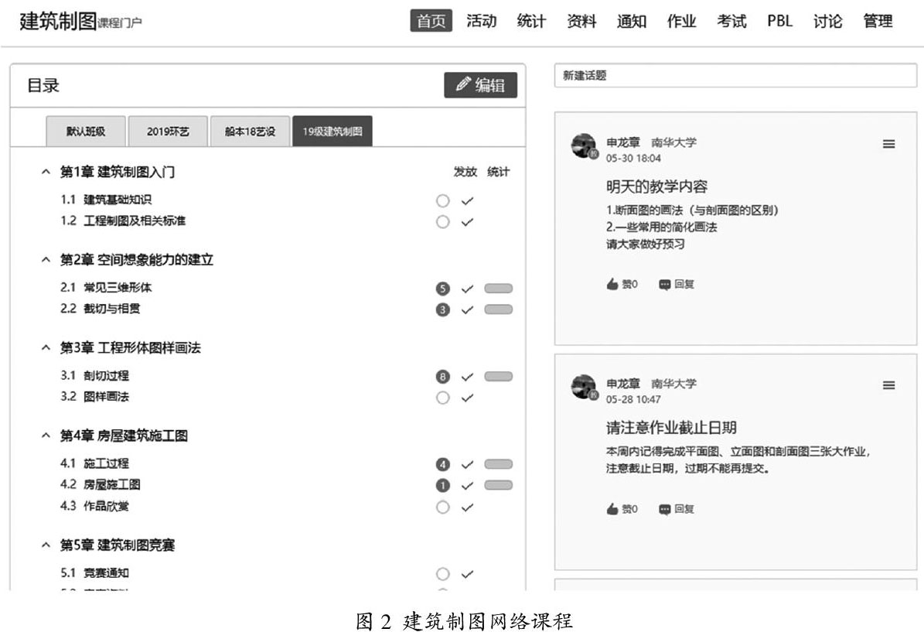Open 管理 in the top navigation

point(878,21)
